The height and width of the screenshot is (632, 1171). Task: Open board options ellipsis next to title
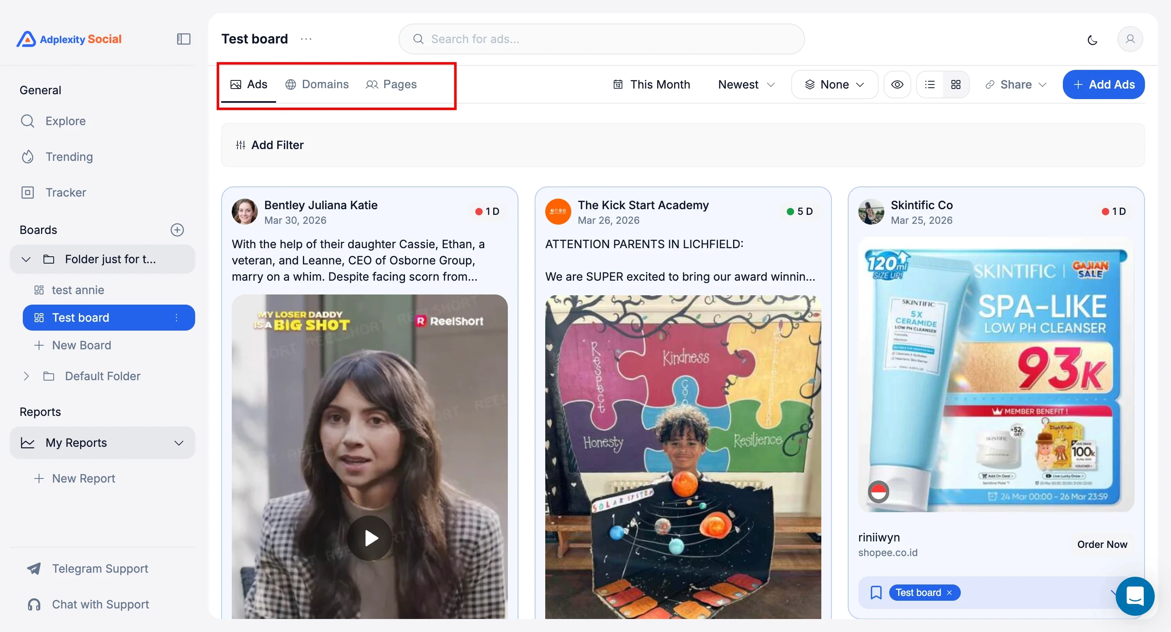pos(306,39)
